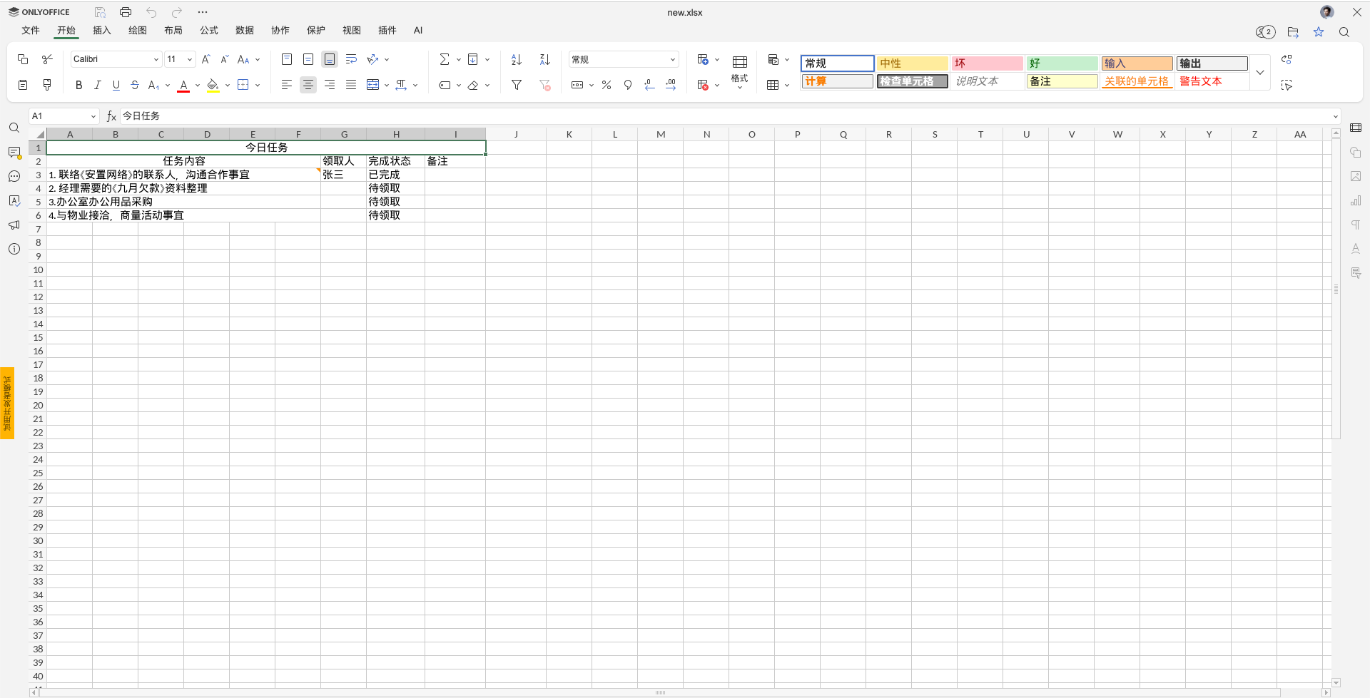Image resolution: width=1370 pixels, height=698 pixels.
Task: Apply the 计算 cell style
Action: [838, 81]
